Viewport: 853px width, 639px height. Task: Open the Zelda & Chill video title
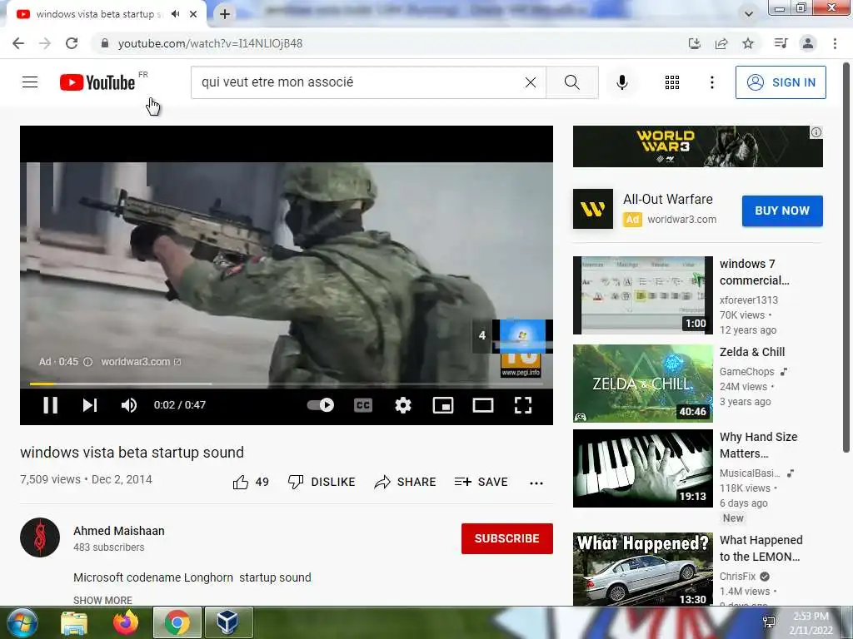click(x=752, y=352)
